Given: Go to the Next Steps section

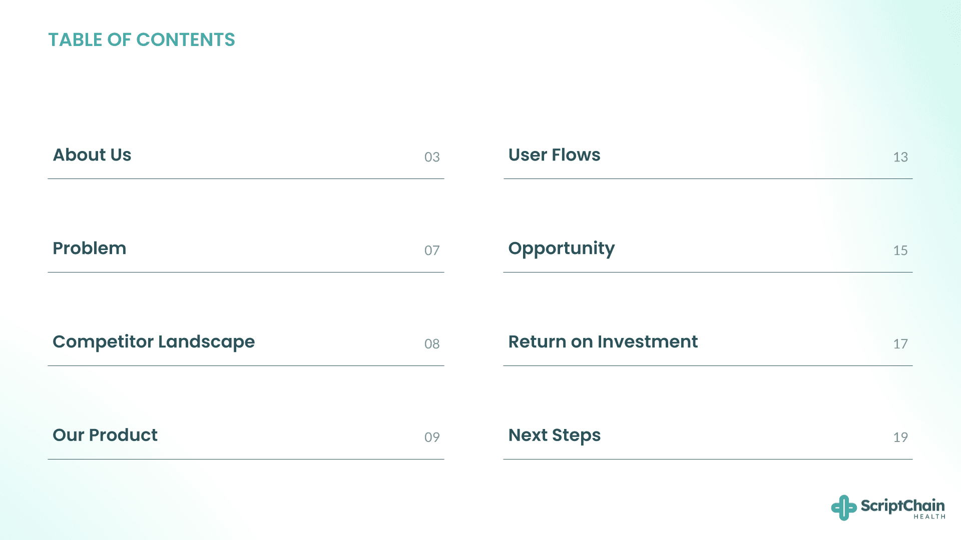Looking at the screenshot, I should click(x=554, y=435).
